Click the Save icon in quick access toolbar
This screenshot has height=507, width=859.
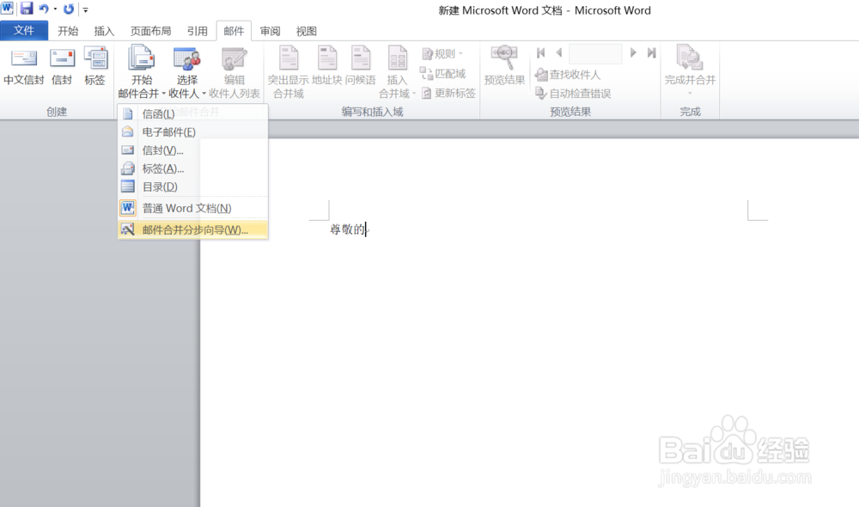pyautogui.click(x=27, y=9)
